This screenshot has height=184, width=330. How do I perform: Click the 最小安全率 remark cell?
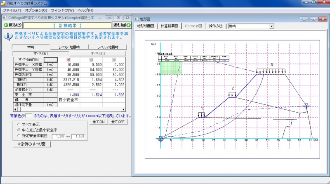68,100
